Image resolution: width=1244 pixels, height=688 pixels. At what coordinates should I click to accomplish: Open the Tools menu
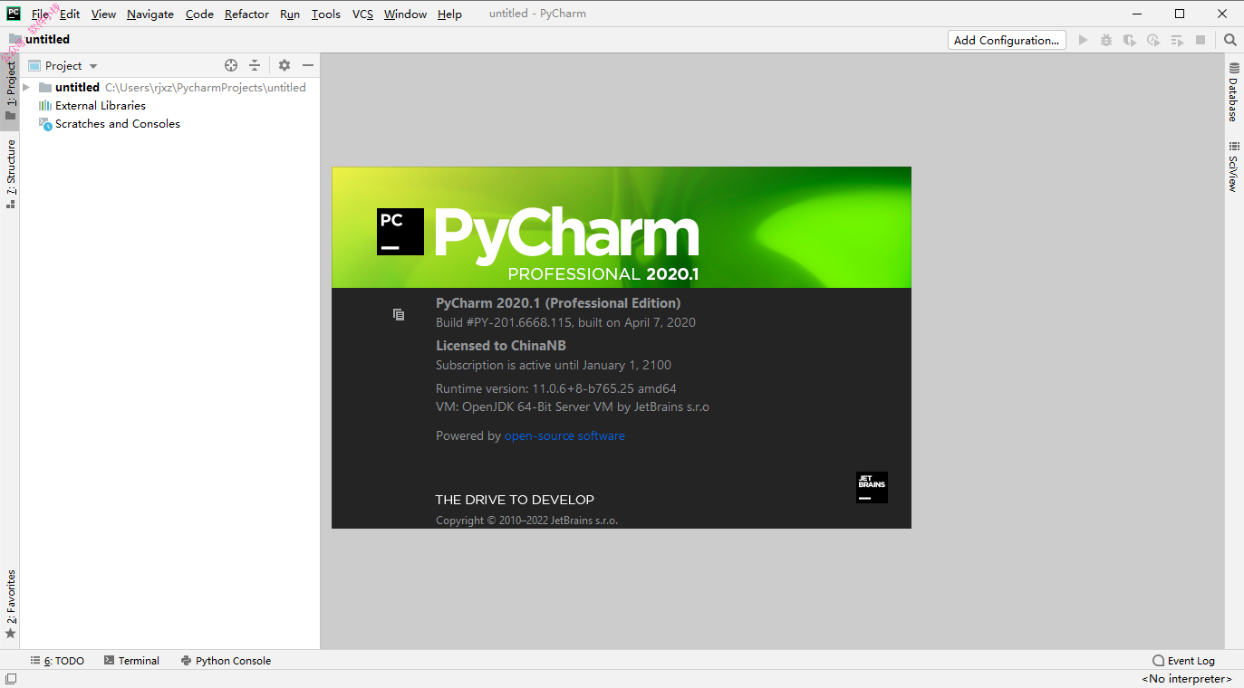325,14
